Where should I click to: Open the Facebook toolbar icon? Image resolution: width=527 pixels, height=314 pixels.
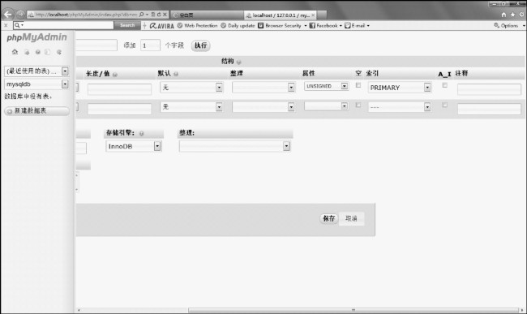pyautogui.click(x=312, y=25)
